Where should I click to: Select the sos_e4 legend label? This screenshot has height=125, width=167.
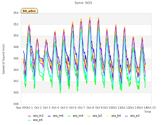(x=38, y=120)
